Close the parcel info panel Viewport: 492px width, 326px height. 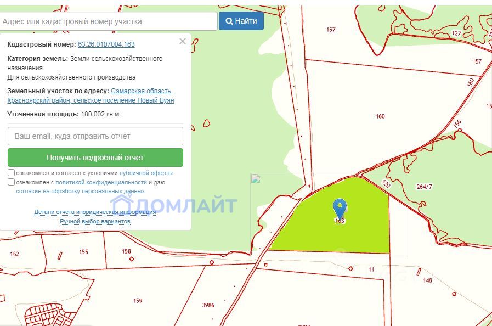click(183, 41)
